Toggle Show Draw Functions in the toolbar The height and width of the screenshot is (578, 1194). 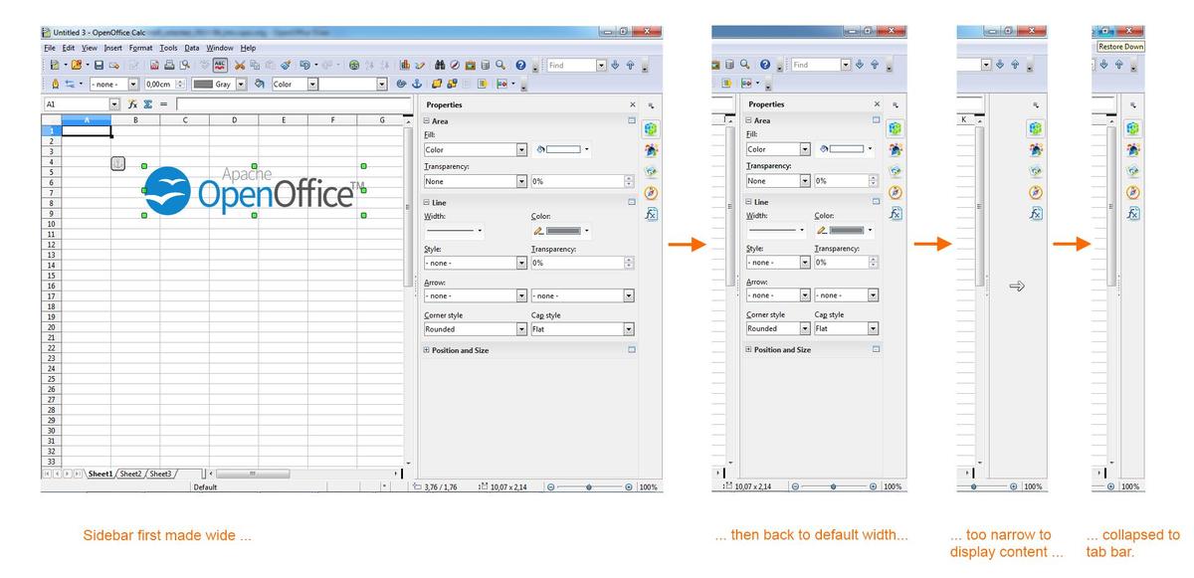point(423,64)
